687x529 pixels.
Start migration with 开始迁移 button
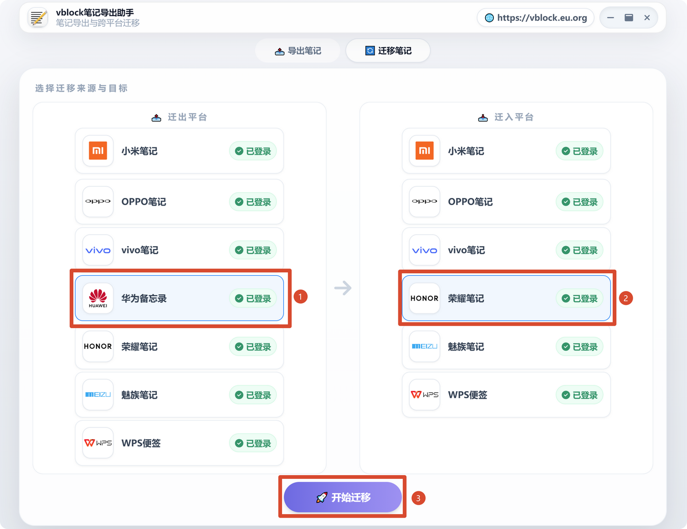coord(343,497)
